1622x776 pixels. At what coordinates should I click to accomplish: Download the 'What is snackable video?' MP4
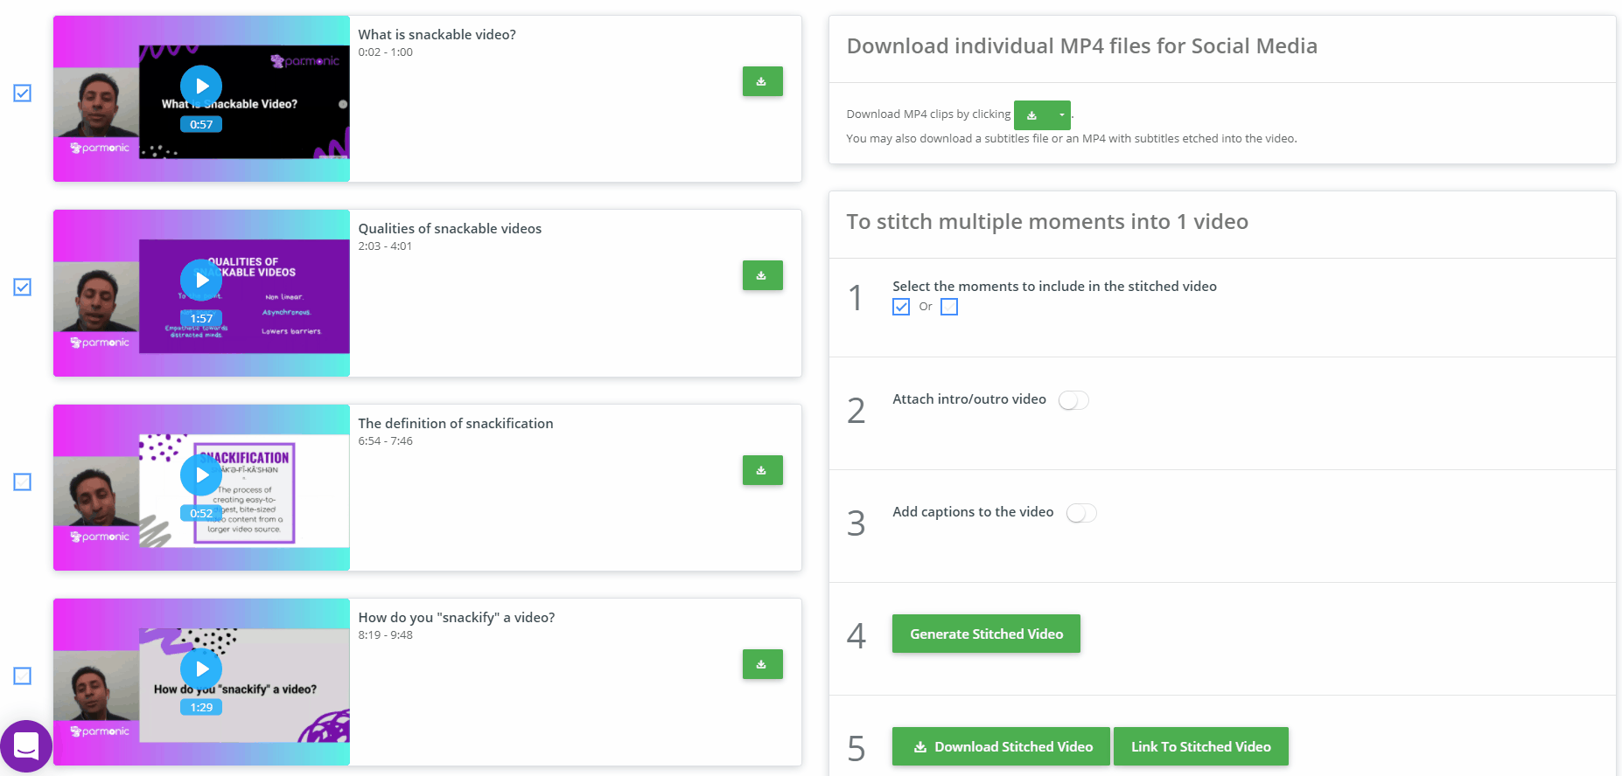762,81
